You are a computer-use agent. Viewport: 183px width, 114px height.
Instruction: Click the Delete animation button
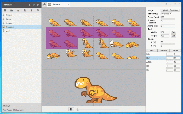pos(175,50)
